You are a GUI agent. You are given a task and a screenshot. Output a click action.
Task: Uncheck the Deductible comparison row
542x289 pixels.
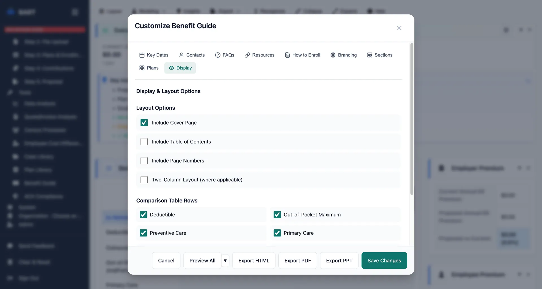[143, 214]
